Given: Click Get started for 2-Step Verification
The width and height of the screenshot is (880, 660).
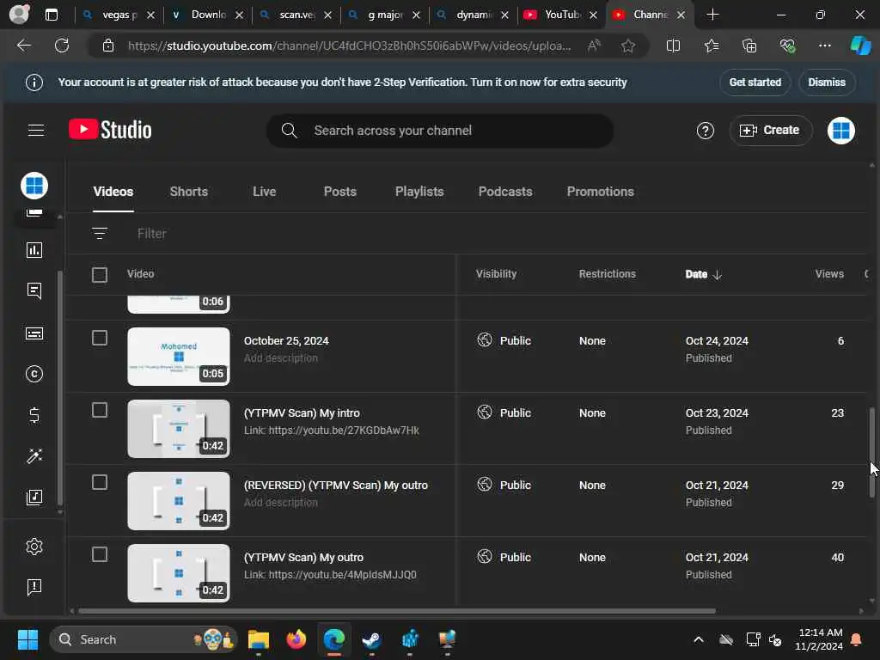Looking at the screenshot, I should pos(755,82).
